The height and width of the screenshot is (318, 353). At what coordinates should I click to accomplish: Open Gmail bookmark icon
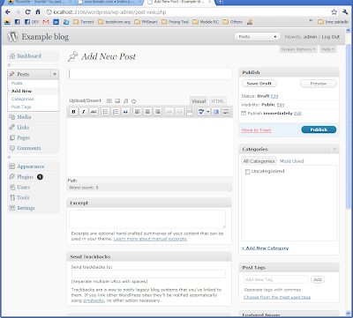point(46,22)
